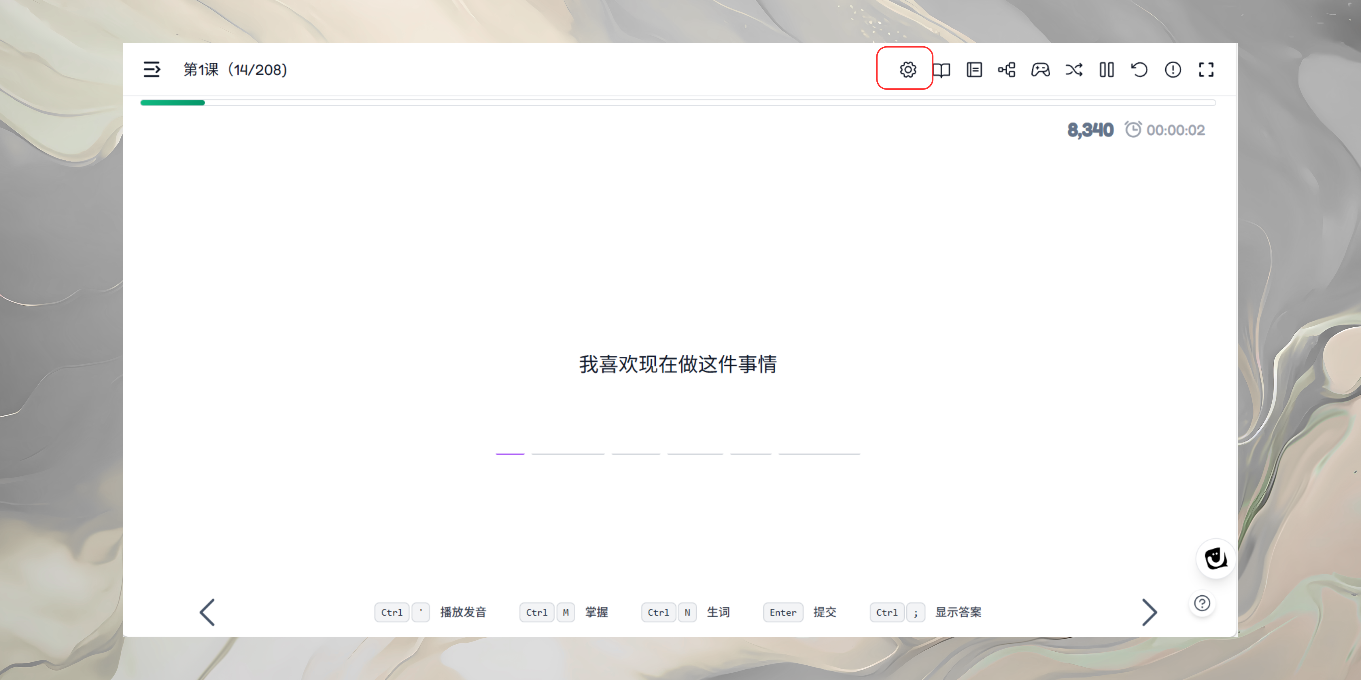1361x680 pixels.
Task: Pause the practice timer
Action: point(1106,70)
